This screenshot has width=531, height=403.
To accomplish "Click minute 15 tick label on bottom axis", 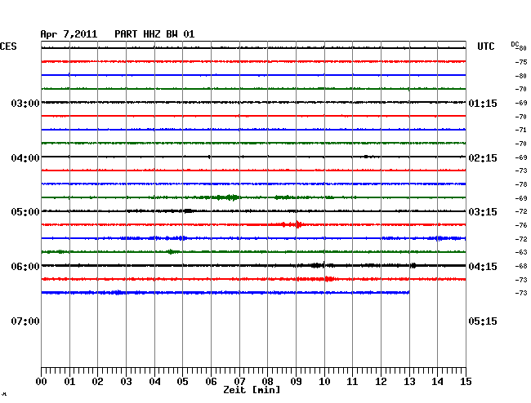I will click(466, 381).
